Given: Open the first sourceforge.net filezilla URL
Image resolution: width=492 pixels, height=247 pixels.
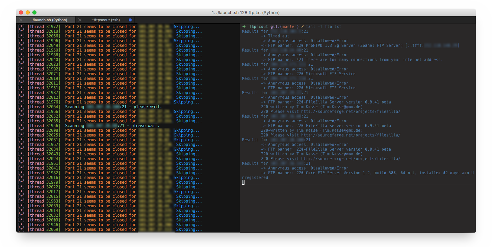Looking at the screenshot, I should pos(351,112).
